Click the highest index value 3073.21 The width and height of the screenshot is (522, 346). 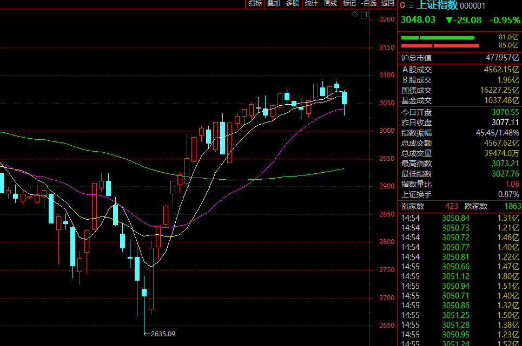(505, 164)
